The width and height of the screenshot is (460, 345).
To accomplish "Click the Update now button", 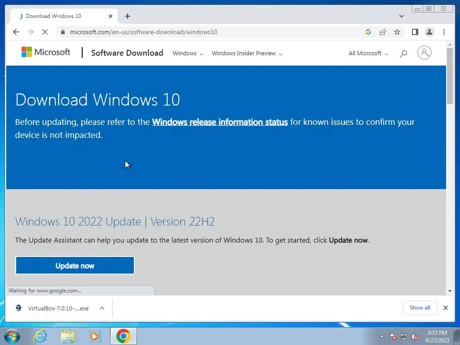I will [75, 265].
